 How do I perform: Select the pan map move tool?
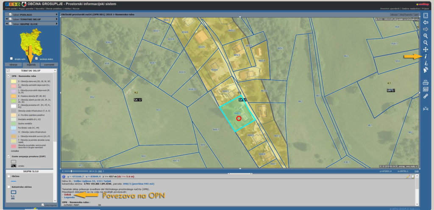pos(426,50)
